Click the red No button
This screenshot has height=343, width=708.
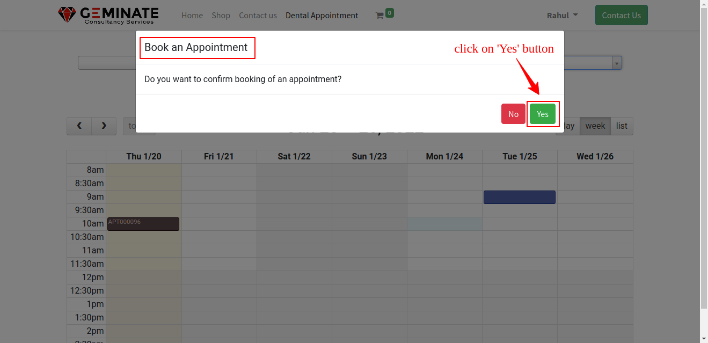point(513,114)
